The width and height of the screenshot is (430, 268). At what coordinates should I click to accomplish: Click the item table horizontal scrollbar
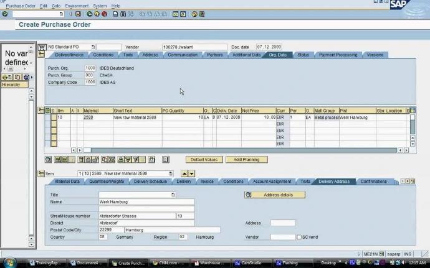tap(240, 150)
